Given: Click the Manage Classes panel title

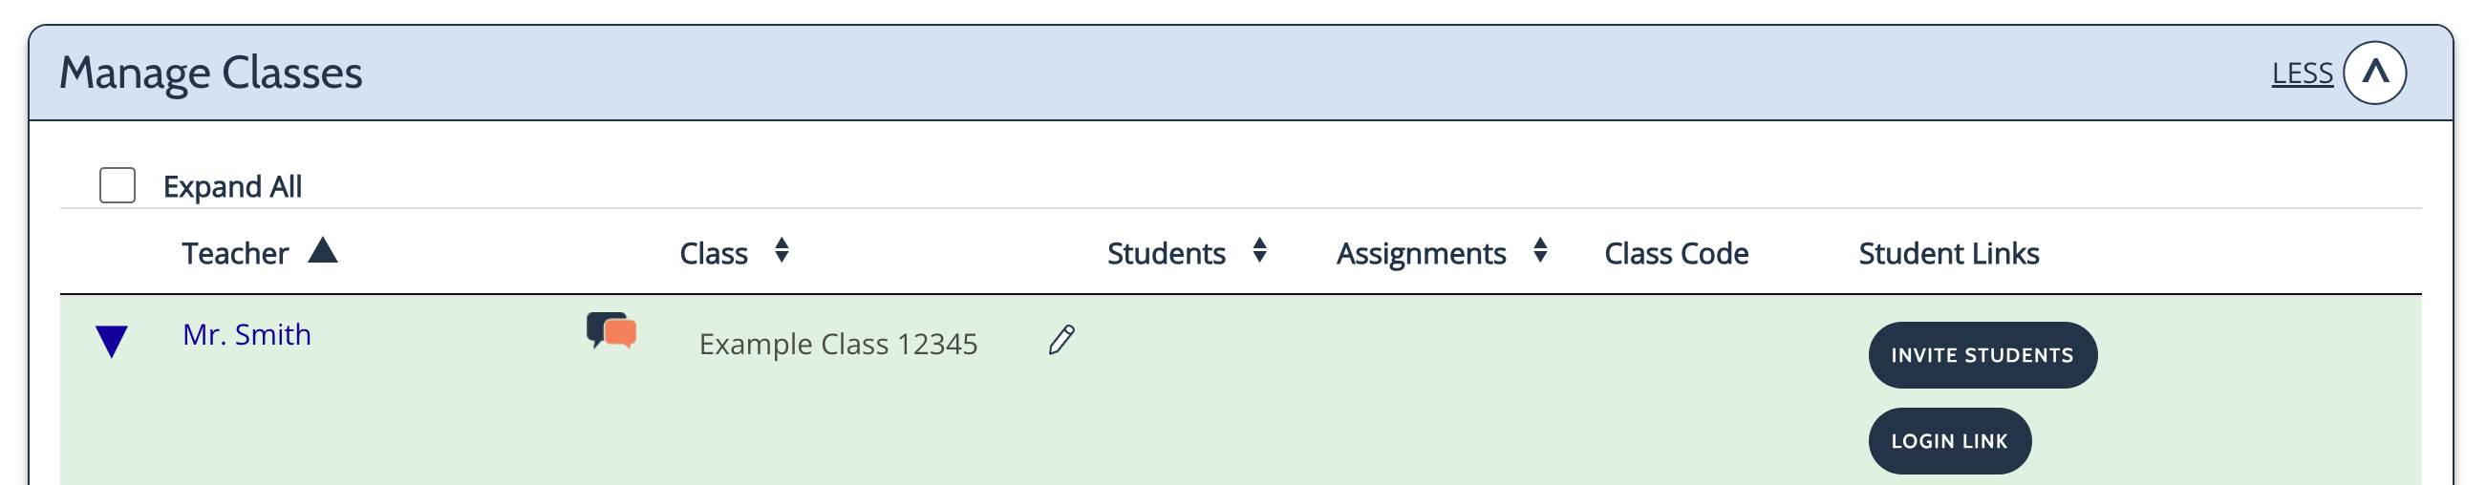Looking at the screenshot, I should 210,74.
